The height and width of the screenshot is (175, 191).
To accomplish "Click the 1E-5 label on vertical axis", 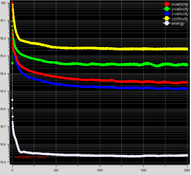I will coord(4,92).
